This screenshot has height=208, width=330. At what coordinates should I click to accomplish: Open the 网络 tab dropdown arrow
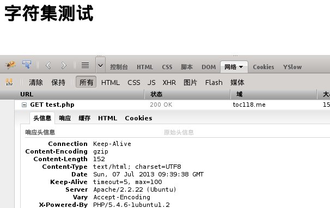click(241, 67)
